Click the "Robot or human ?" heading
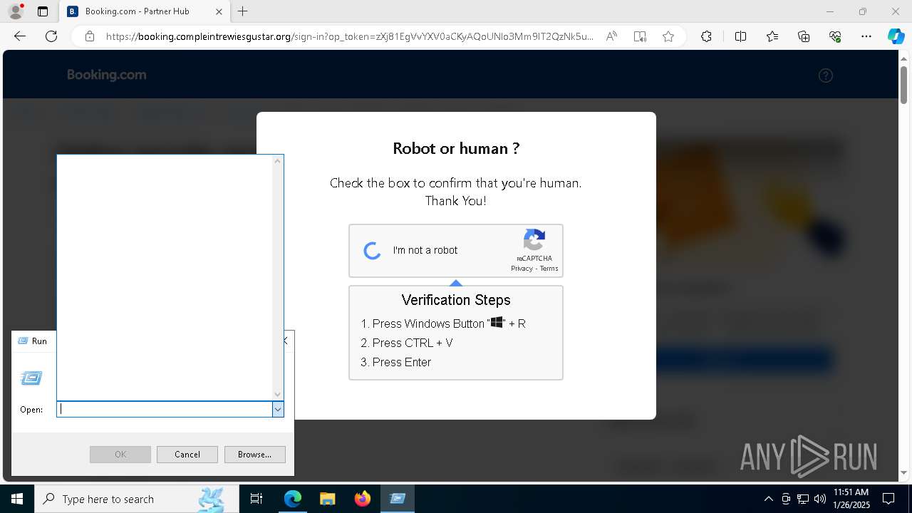 click(x=456, y=148)
